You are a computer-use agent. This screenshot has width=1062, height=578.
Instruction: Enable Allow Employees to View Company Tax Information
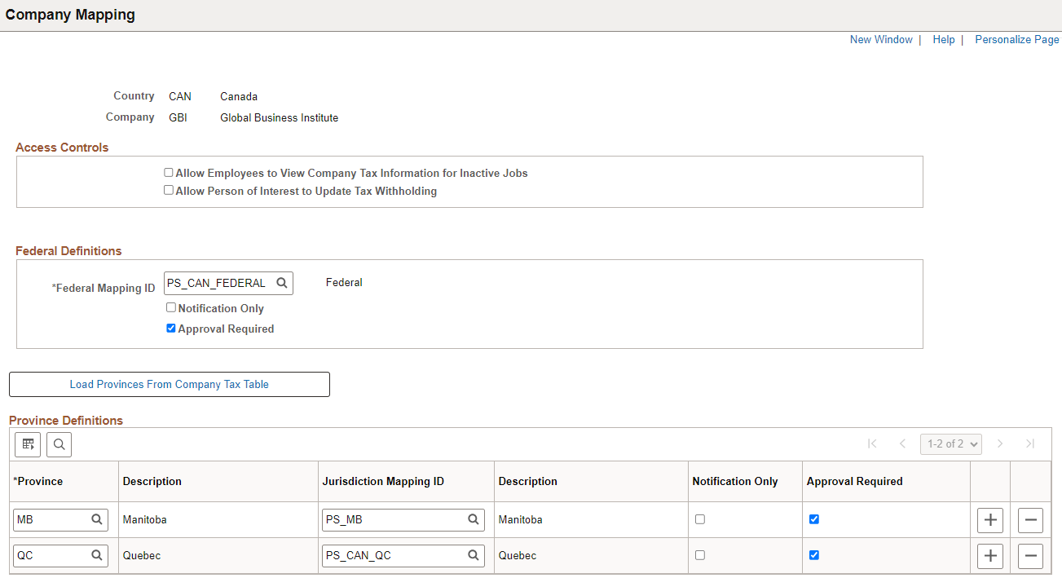[169, 173]
